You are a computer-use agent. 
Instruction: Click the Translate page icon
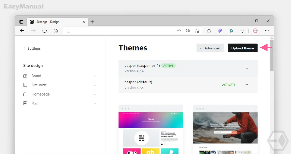pyautogui.click(x=188, y=31)
